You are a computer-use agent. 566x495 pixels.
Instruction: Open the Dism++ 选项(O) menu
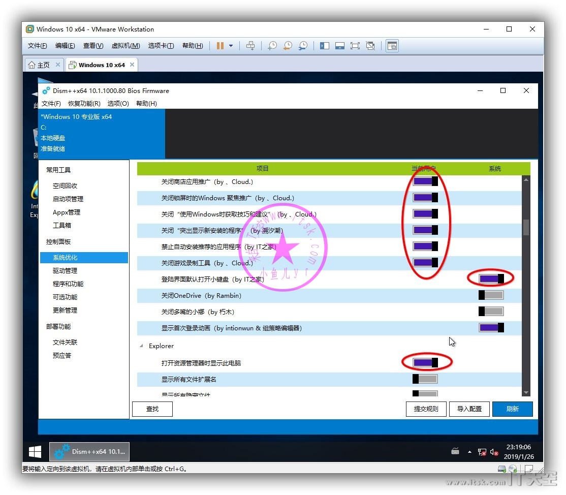[x=118, y=104]
